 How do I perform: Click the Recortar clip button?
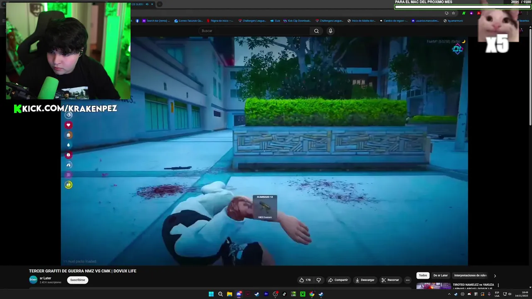tap(390, 280)
